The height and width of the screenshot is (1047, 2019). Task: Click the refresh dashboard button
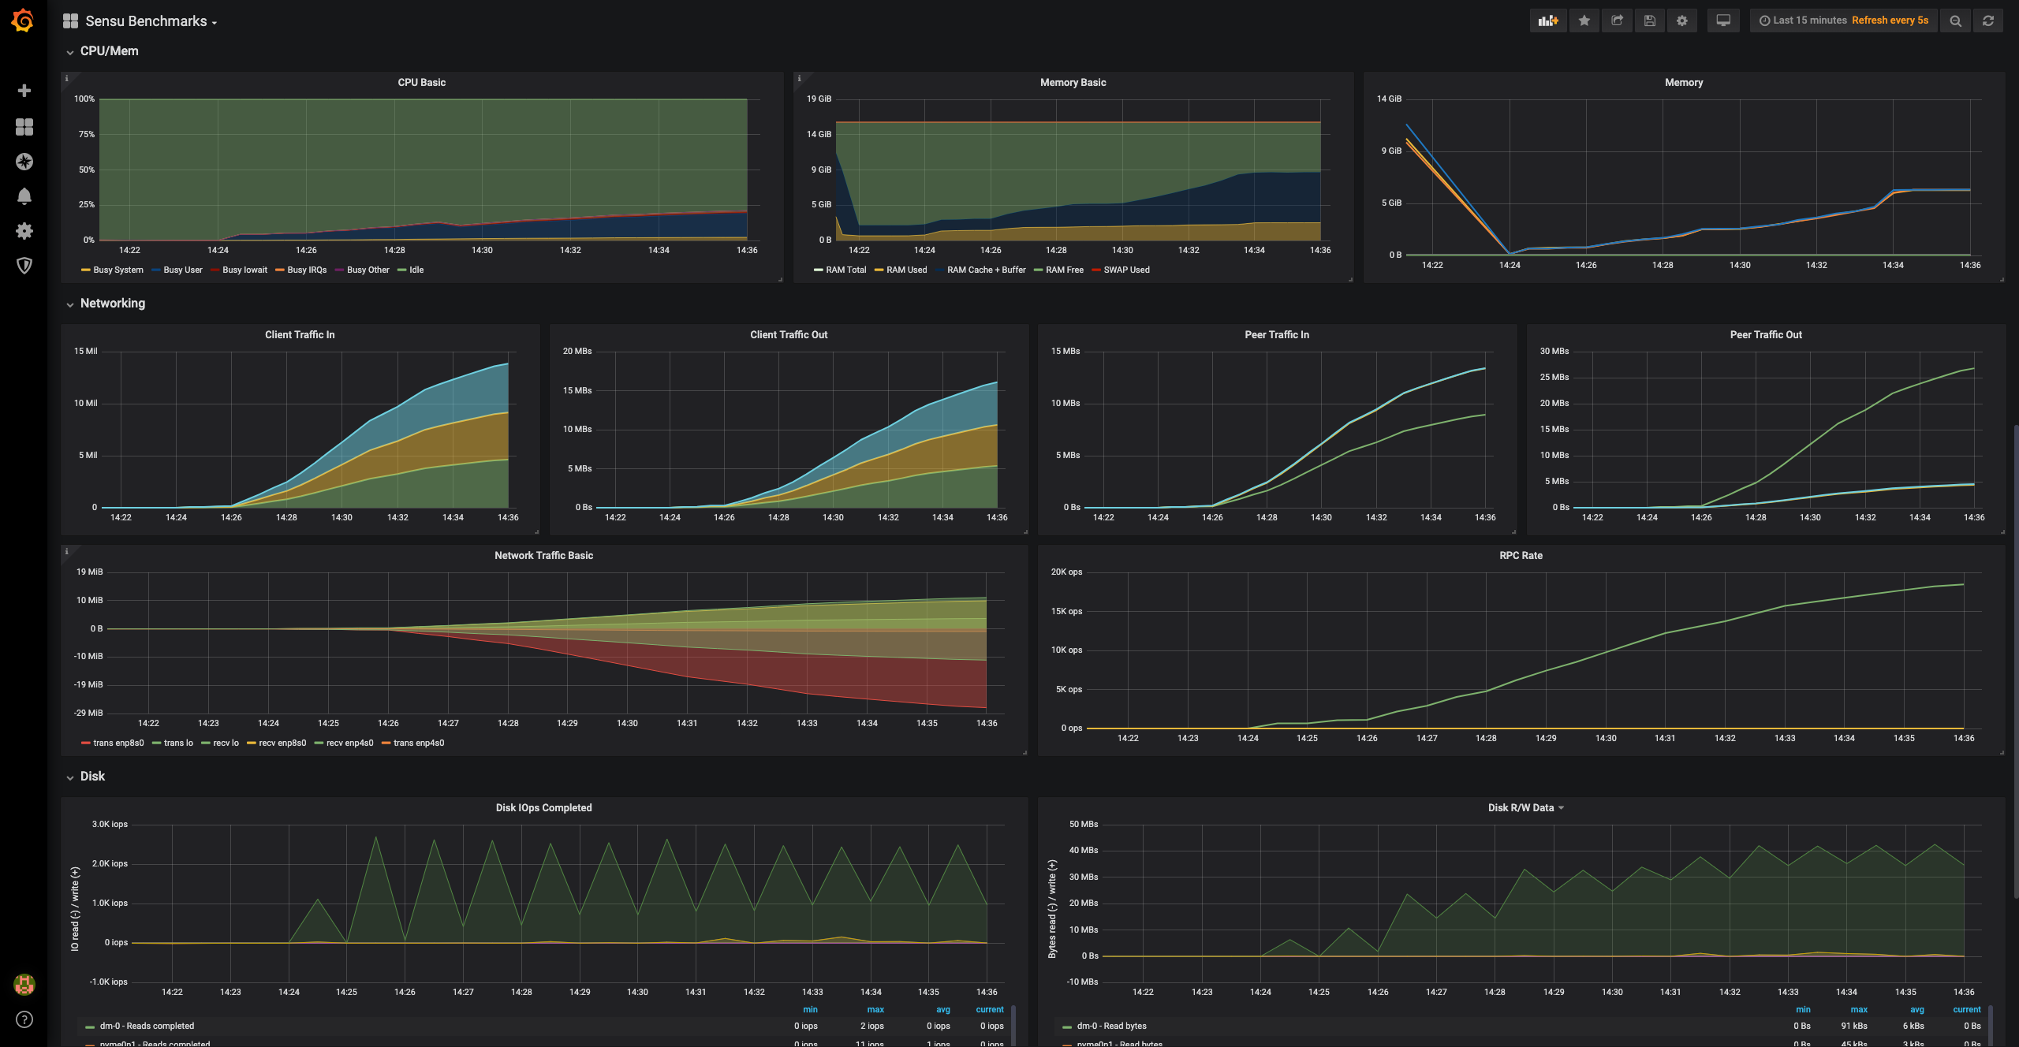tap(1988, 20)
